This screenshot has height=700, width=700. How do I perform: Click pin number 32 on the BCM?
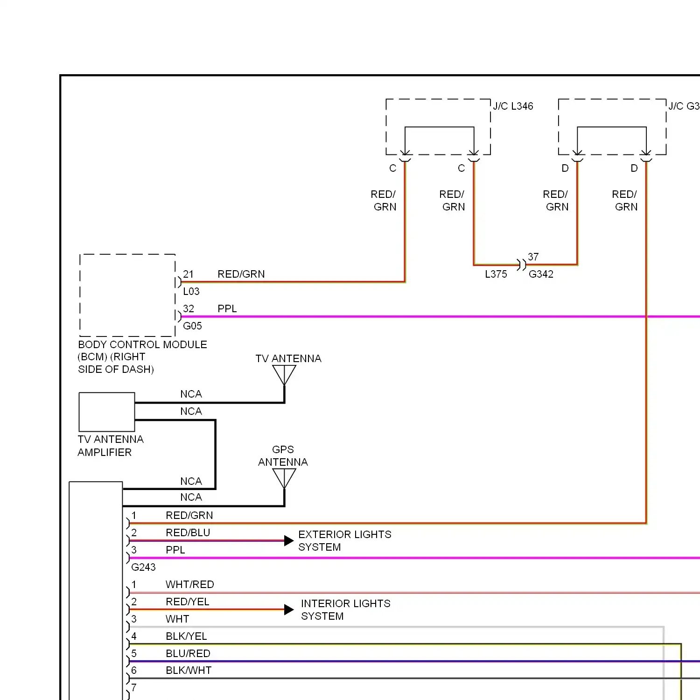(x=189, y=309)
